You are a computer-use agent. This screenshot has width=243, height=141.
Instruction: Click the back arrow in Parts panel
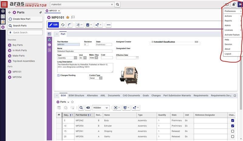tap(9, 12)
